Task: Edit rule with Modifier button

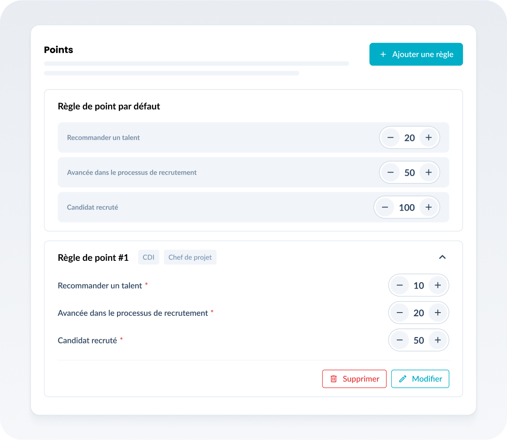Action: [x=420, y=379]
